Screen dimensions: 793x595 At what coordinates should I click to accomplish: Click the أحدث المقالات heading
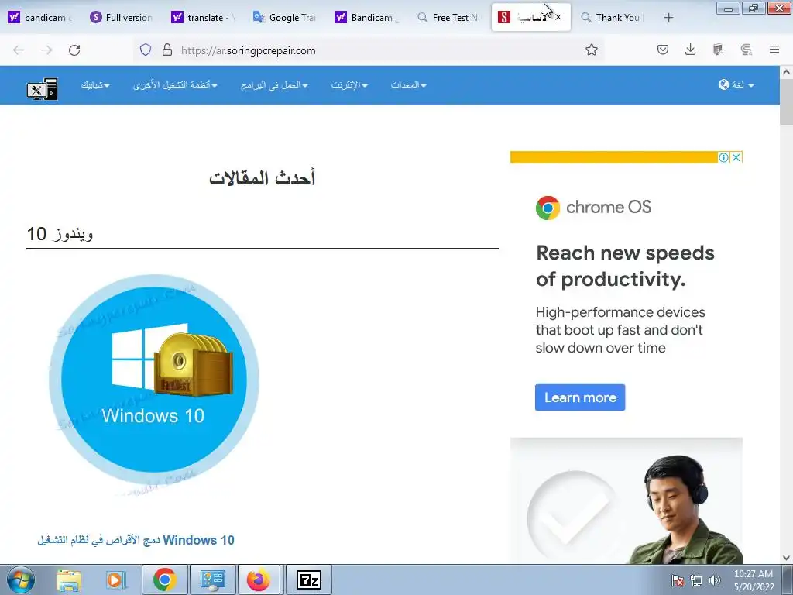coord(262,178)
